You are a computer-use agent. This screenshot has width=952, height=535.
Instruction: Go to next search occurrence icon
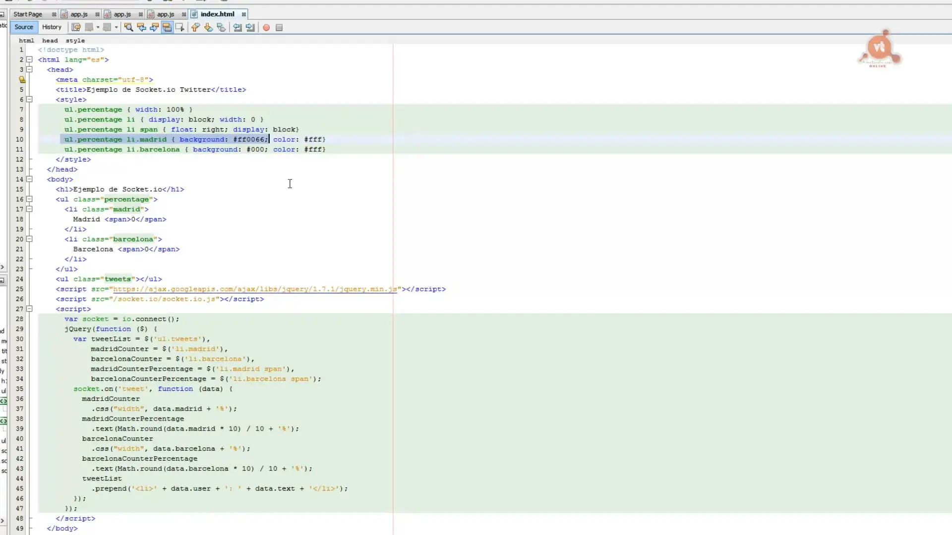pos(154,27)
